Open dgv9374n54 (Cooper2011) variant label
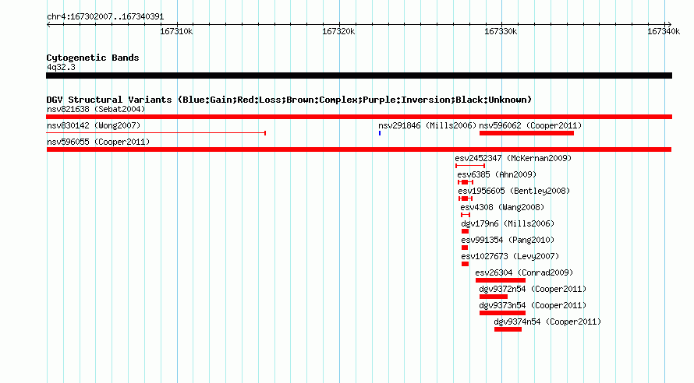The width and height of the screenshot is (694, 383). click(547, 322)
